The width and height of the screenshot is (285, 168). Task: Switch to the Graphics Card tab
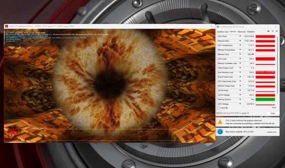(x=222, y=32)
